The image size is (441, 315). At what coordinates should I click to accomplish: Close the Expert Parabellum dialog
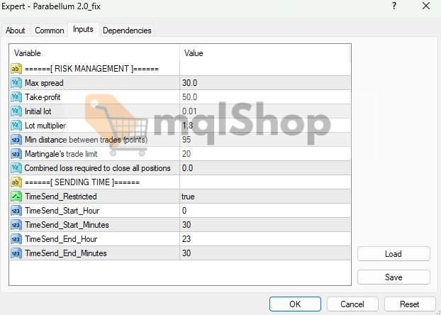[x=426, y=6]
